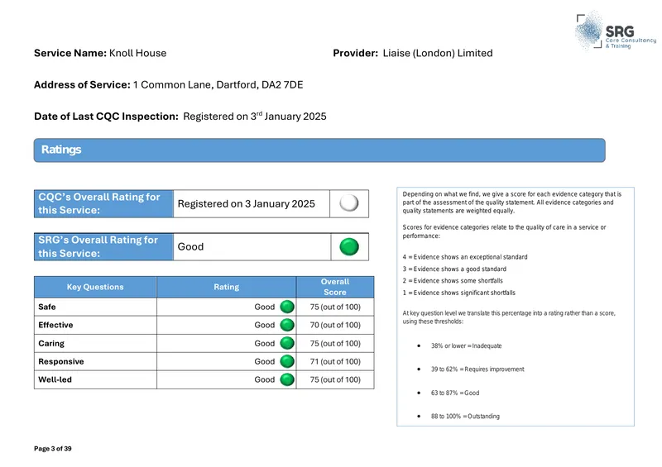Click the 'At key question level' paragraph

pyautogui.click(x=509, y=317)
